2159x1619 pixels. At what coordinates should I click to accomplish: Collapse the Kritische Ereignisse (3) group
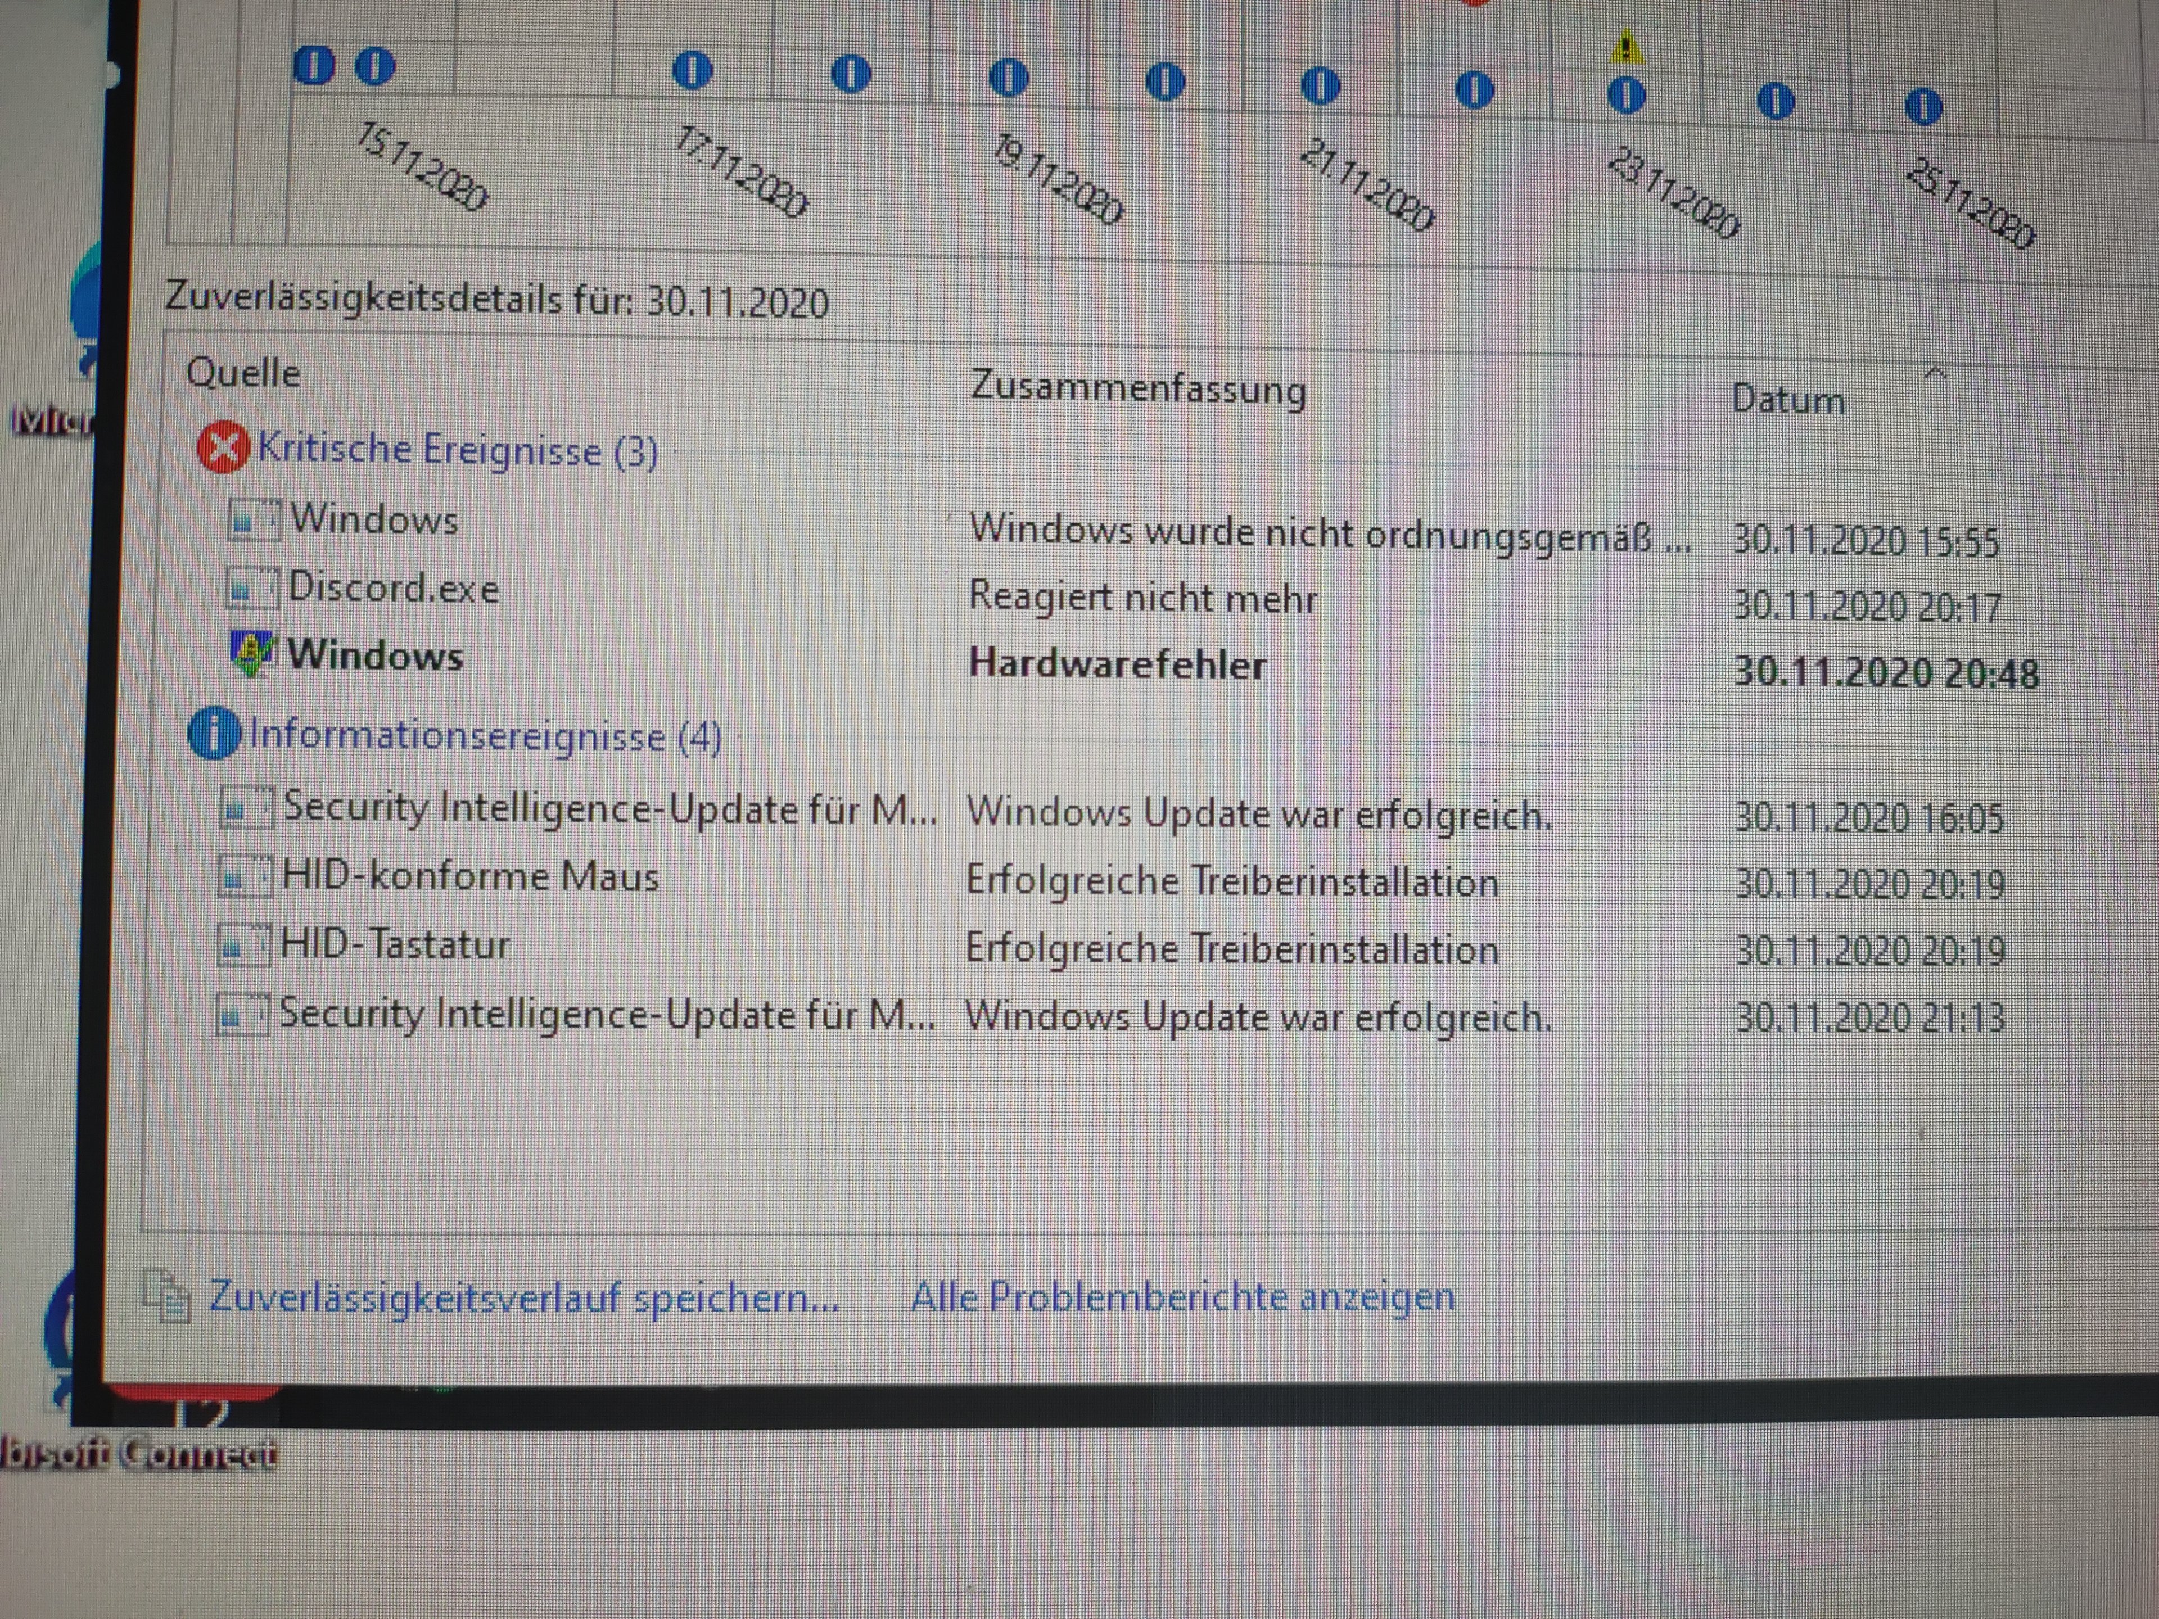[457, 450]
